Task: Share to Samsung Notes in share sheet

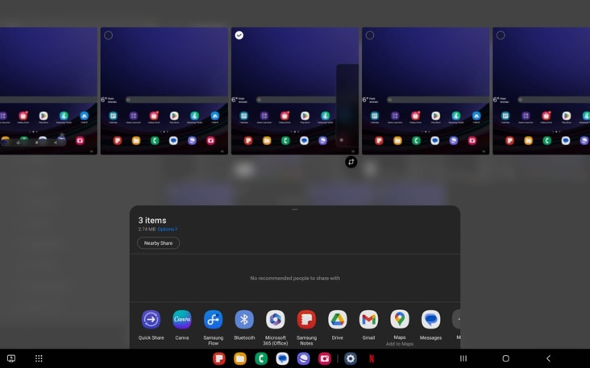Action: click(306, 320)
